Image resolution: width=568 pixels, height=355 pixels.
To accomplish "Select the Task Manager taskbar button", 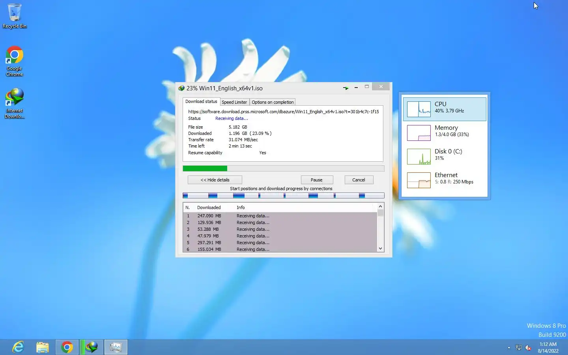I will click(116, 347).
